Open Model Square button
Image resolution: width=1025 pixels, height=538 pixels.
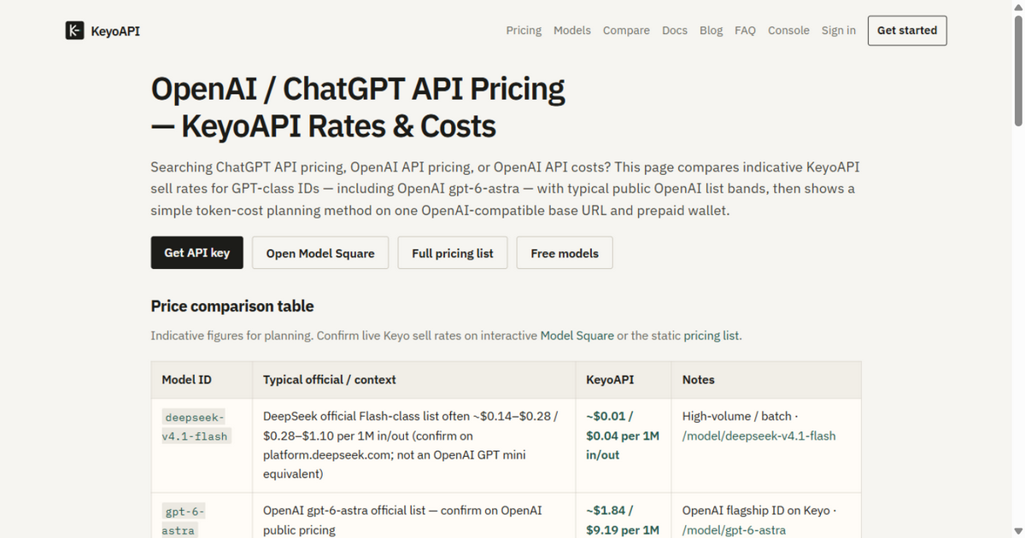click(320, 253)
